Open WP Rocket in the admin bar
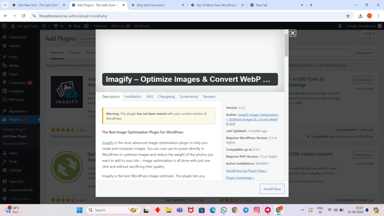This screenshot has width=384, height=216. click(141, 26)
